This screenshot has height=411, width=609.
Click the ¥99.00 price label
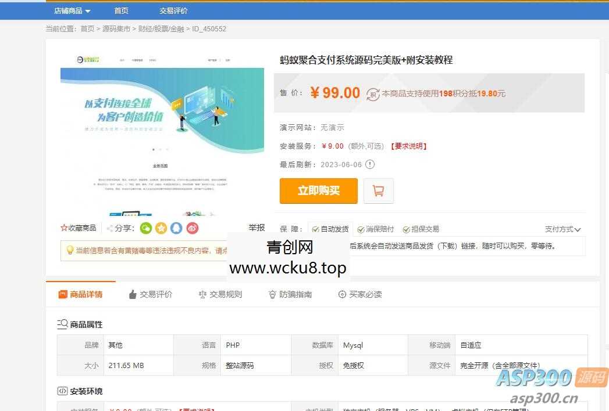335,93
